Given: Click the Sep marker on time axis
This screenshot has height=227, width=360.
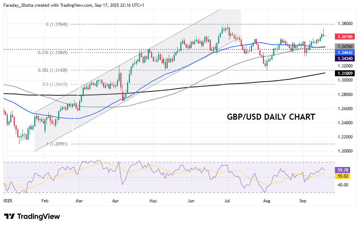Looking at the screenshot, I should 302,200.
